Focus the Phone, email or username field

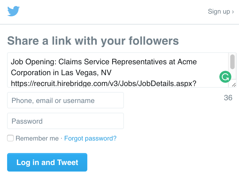[65, 100]
